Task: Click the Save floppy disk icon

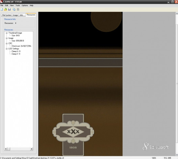Action: click(x=10, y=10)
